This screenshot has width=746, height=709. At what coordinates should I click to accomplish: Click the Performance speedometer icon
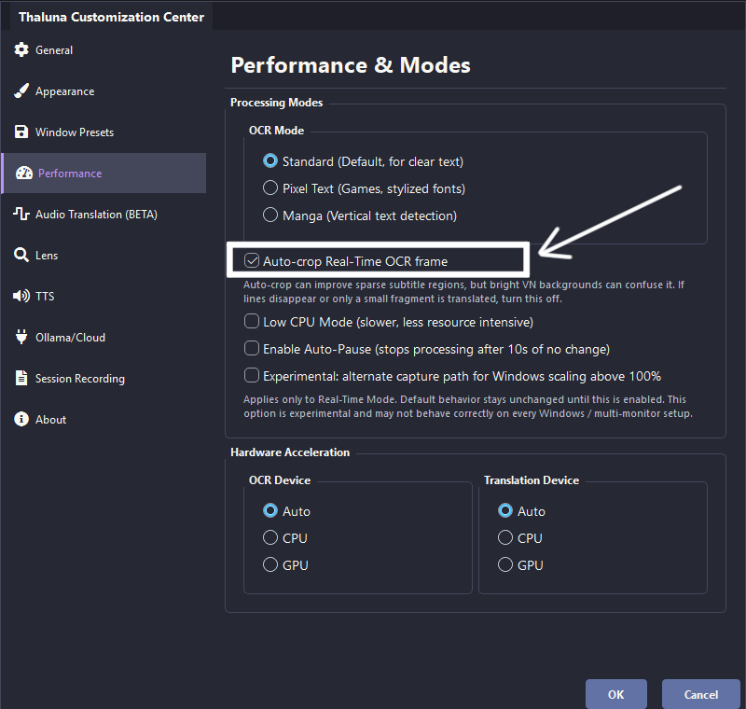click(x=24, y=174)
